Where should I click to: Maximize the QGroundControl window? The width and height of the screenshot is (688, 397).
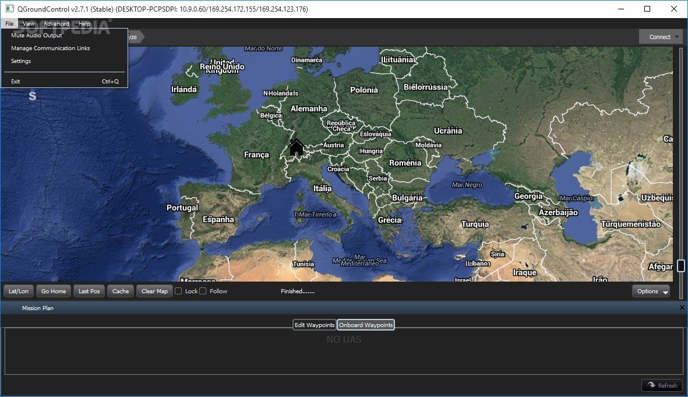pos(647,9)
